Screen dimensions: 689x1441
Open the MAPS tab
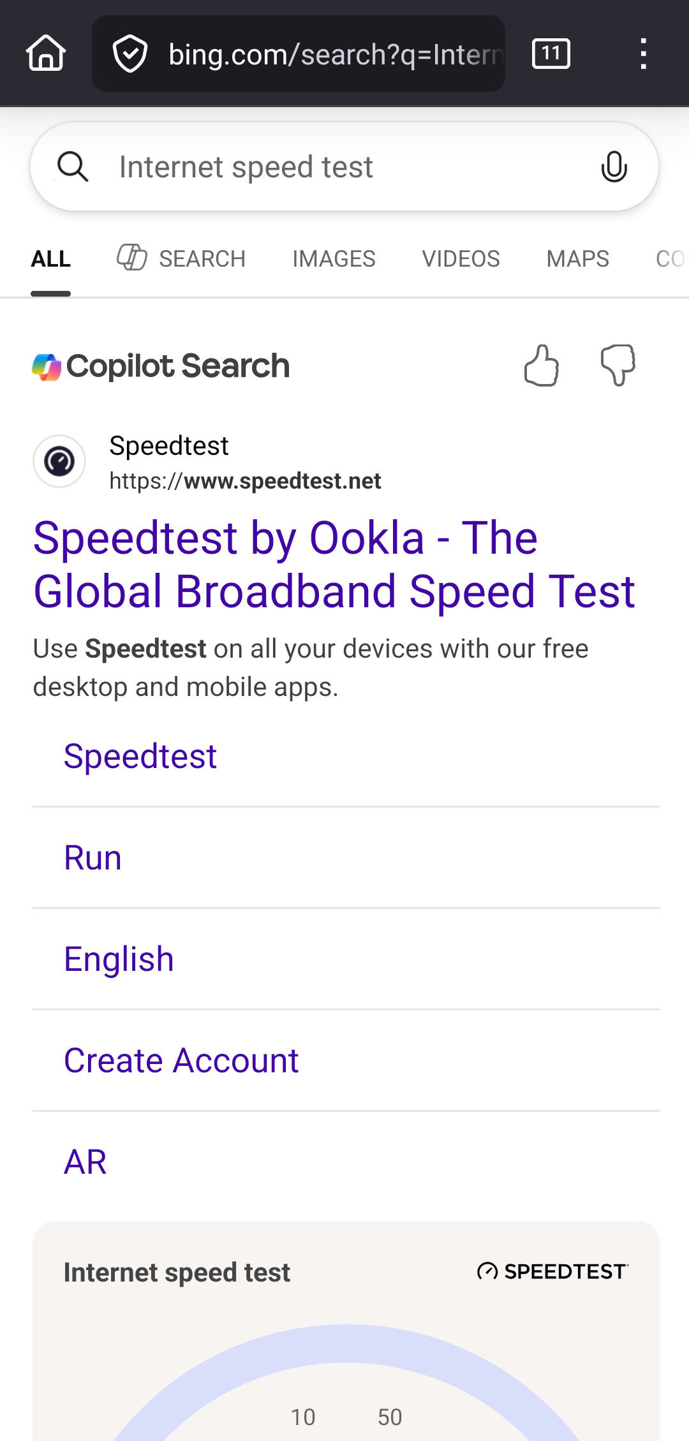pyautogui.click(x=577, y=258)
